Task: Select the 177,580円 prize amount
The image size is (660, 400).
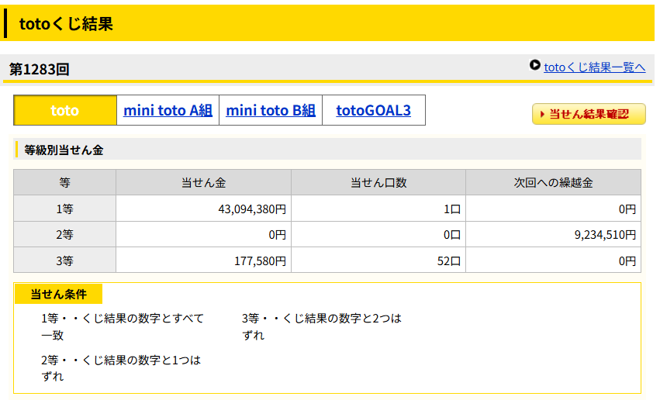Action: point(203,260)
